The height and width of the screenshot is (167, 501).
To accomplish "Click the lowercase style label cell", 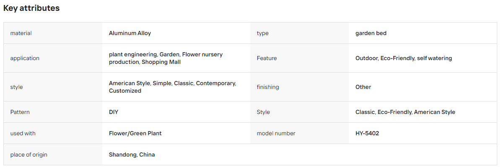I will (53, 87).
